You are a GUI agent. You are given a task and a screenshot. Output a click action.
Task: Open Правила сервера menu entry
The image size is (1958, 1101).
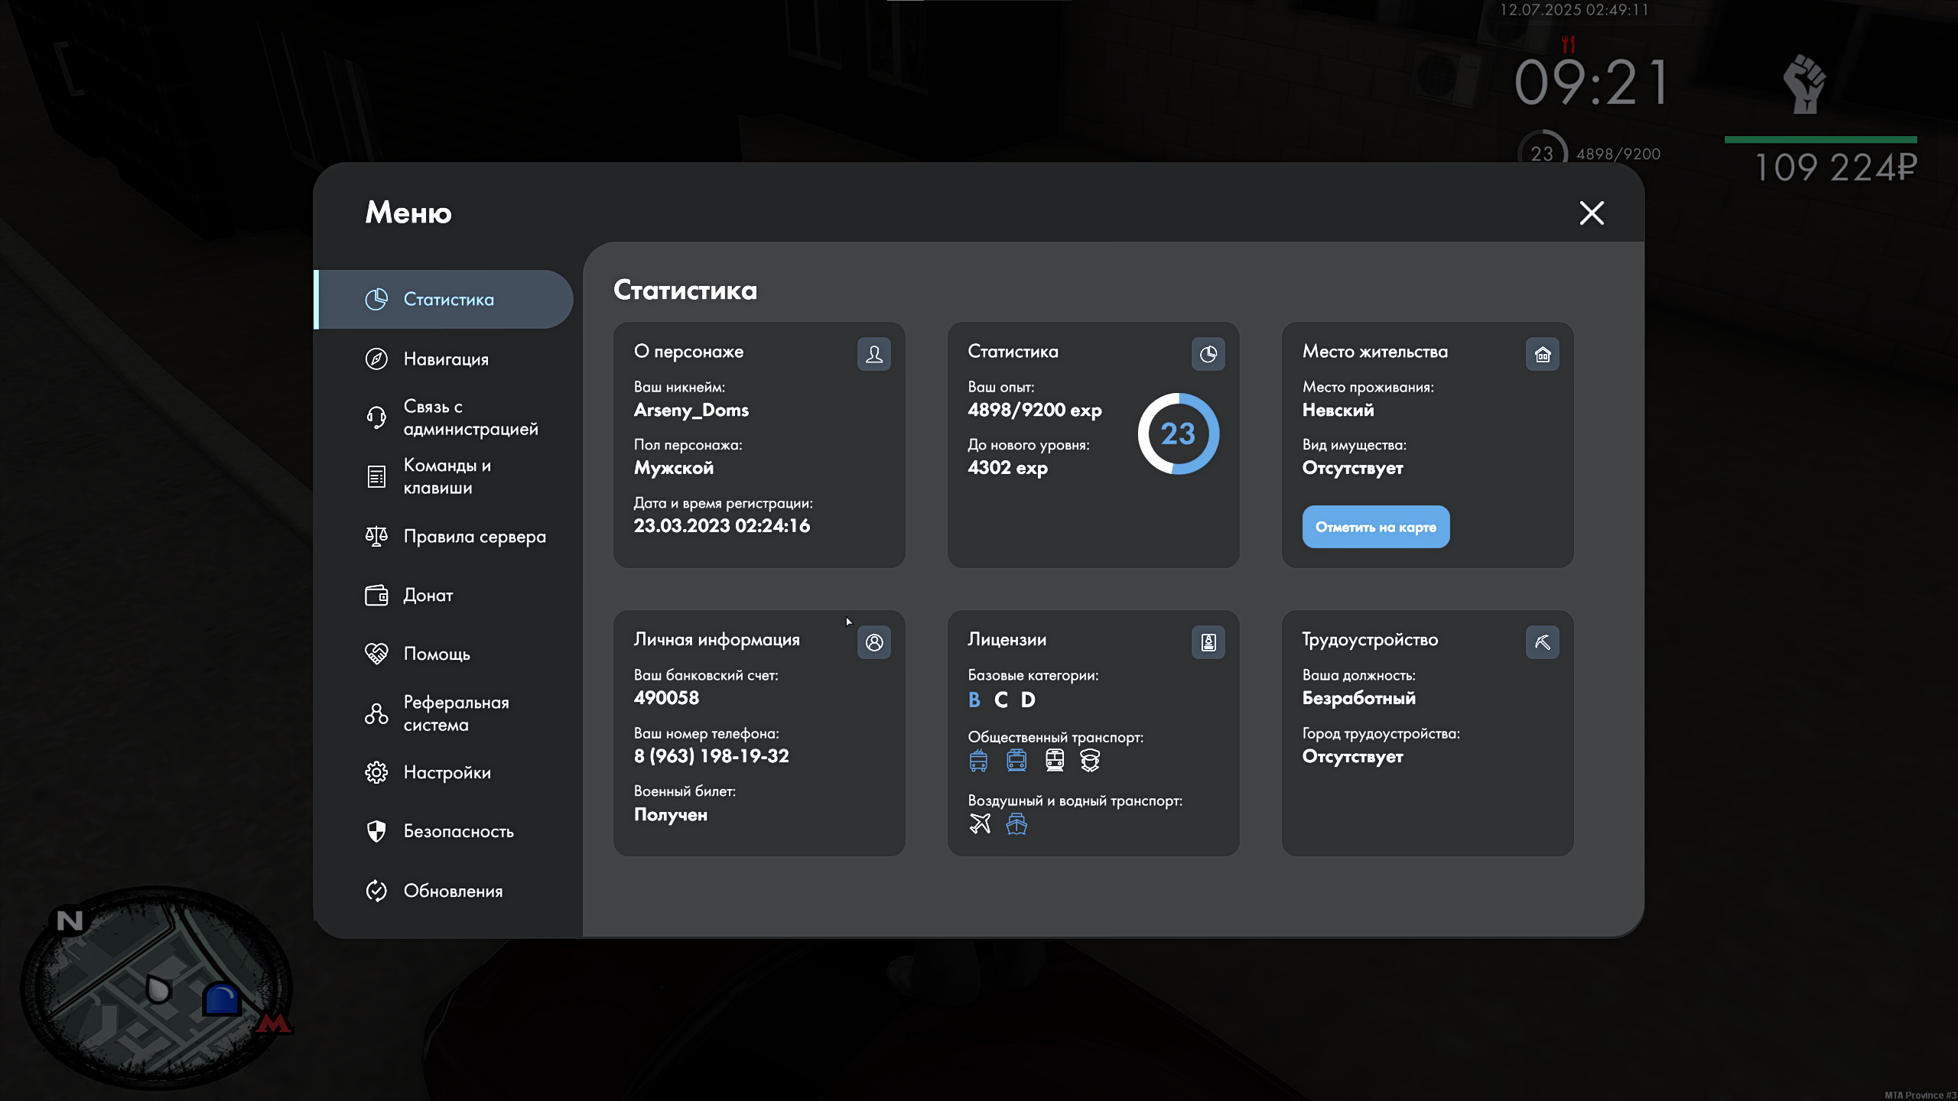[x=444, y=536]
